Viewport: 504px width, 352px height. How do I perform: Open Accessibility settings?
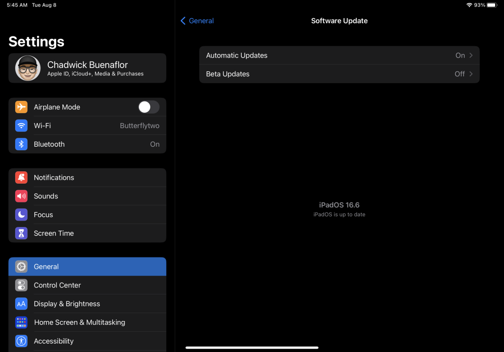pos(88,341)
